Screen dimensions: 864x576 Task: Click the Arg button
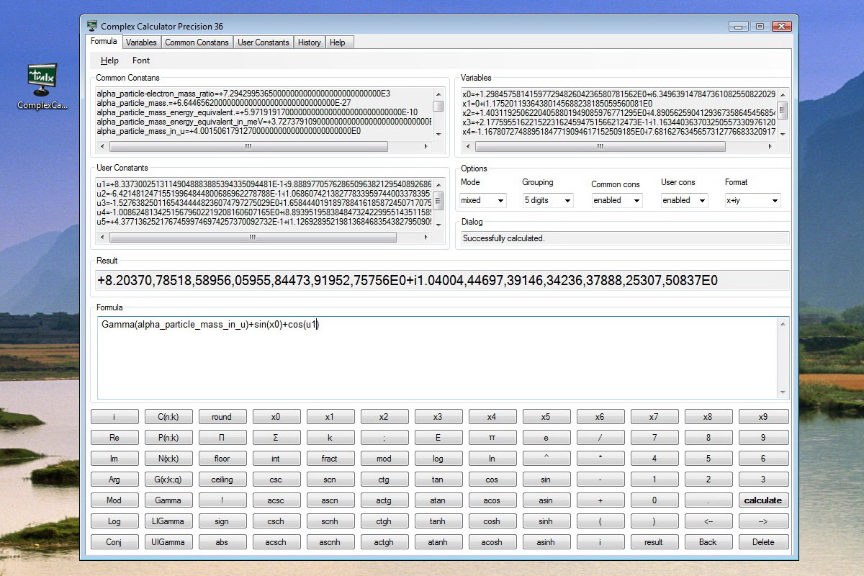(x=114, y=480)
